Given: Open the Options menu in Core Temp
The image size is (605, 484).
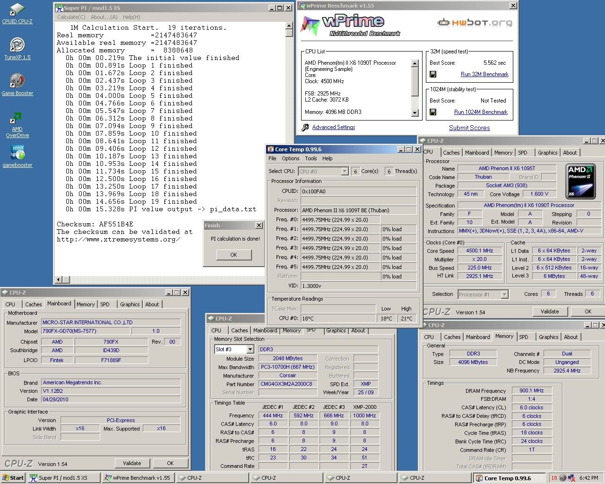Looking at the screenshot, I should tap(291, 159).
